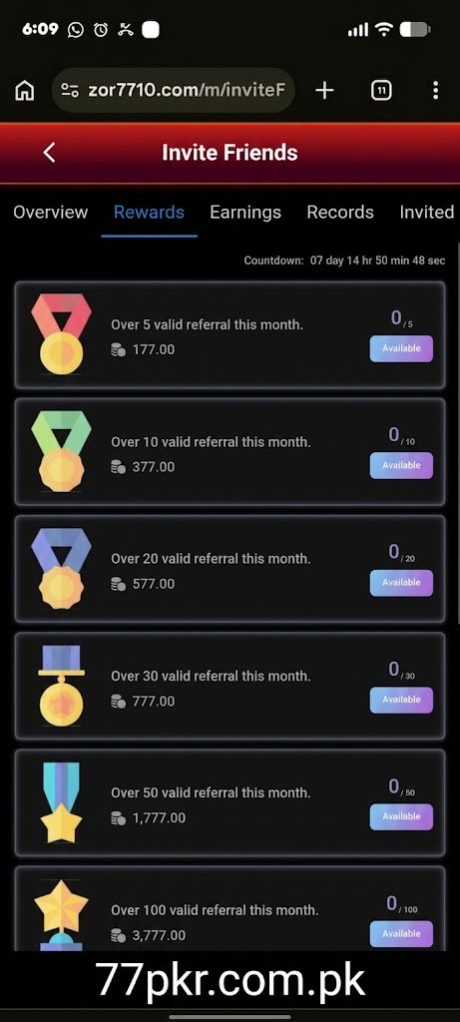Screen dimensions: 460x1022
Task: Open the tab switcher showing 11 tabs
Action: click(x=381, y=91)
